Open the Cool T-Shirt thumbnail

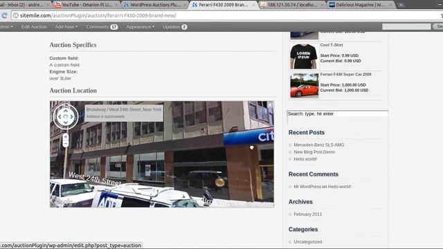pos(304,57)
